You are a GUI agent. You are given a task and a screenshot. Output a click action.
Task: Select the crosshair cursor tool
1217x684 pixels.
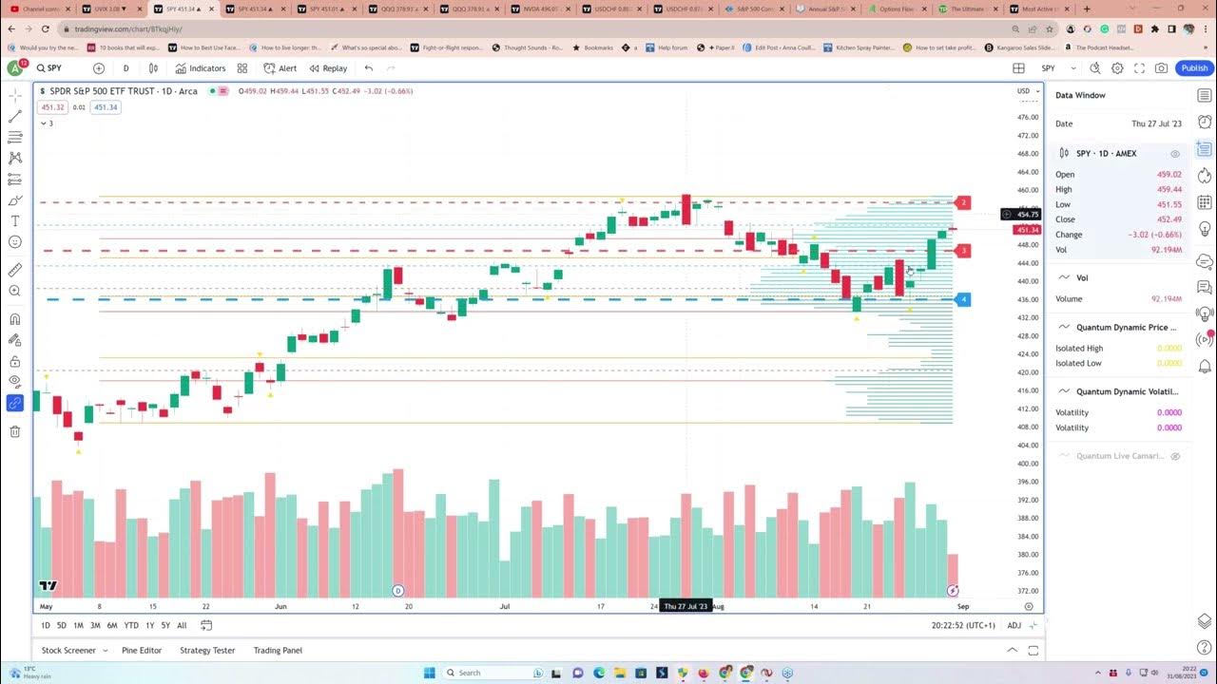(x=15, y=96)
